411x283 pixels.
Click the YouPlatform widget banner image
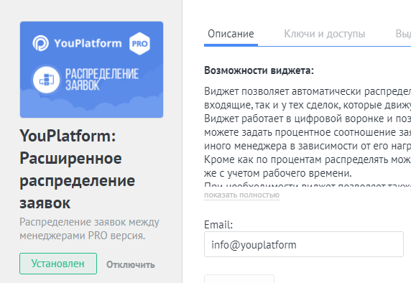[x=91, y=70]
